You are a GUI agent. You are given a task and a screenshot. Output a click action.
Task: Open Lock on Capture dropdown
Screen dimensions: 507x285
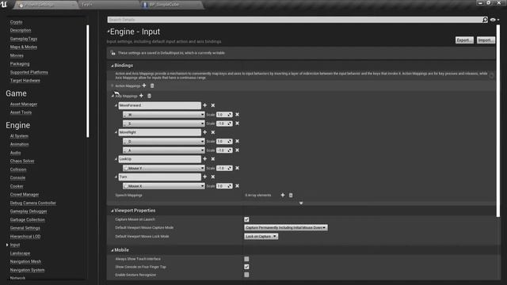click(261, 237)
